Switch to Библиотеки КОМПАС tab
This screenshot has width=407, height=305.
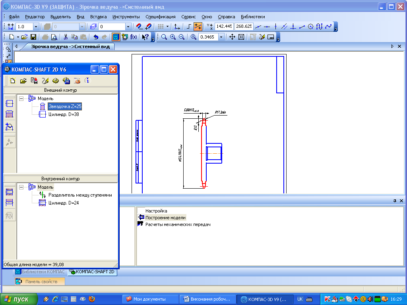40,272
